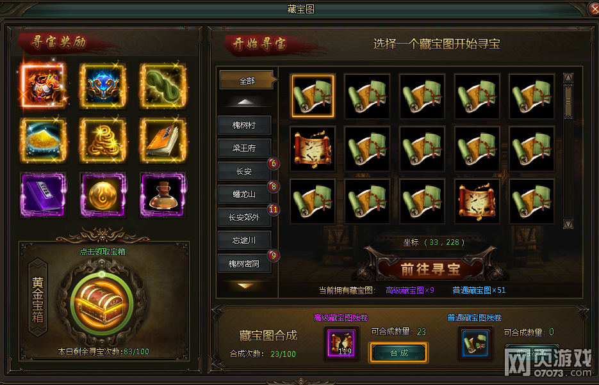Click the potion bottle reward icon
The height and width of the screenshot is (385, 599).
[x=163, y=194]
